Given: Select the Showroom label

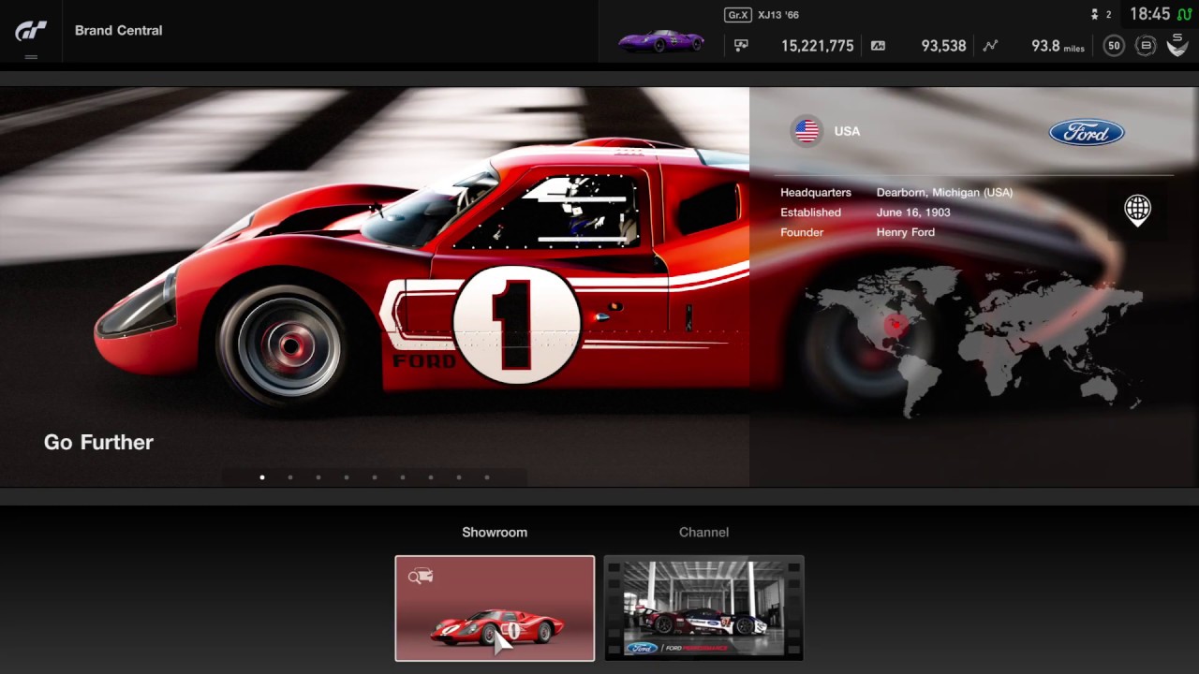Looking at the screenshot, I should coord(495,532).
